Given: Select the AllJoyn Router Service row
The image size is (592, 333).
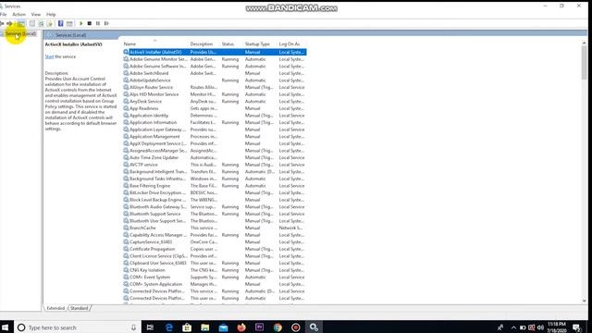Looking at the screenshot, I should coord(215,87).
